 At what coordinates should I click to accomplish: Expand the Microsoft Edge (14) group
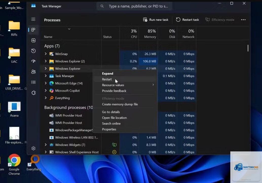[46, 83]
